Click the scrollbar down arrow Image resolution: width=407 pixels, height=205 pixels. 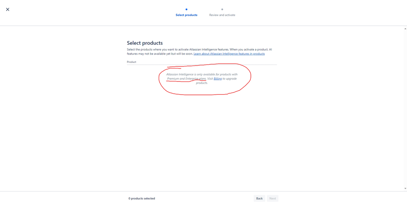click(405, 188)
